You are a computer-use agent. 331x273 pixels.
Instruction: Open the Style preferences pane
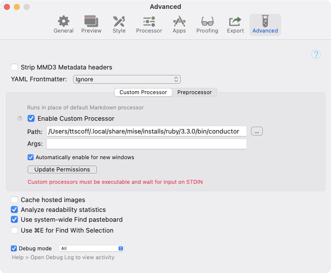tap(119, 25)
